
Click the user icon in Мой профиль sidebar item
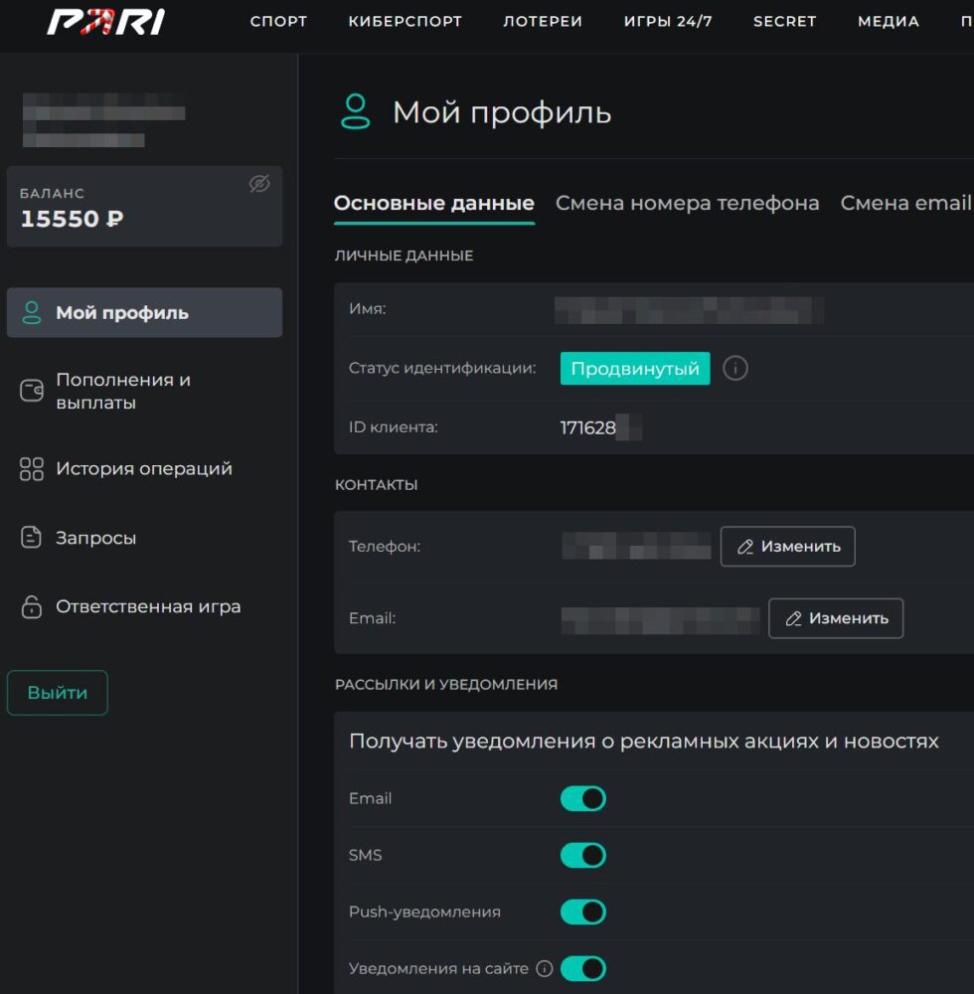[31, 312]
